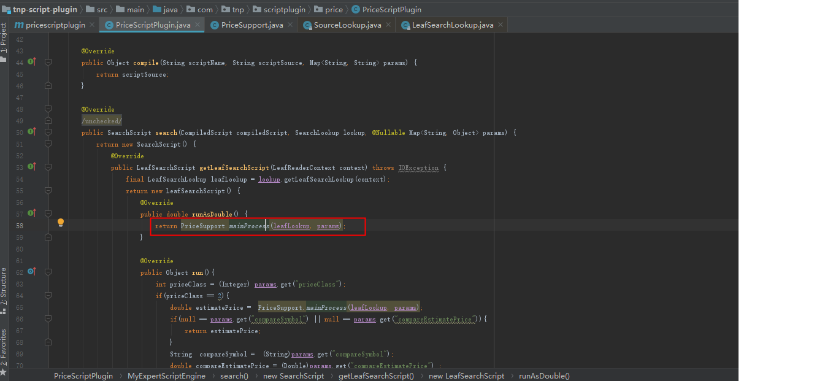Switch to the LeafSearchLookup.java tab
825x381 pixels.
(453, 25)
